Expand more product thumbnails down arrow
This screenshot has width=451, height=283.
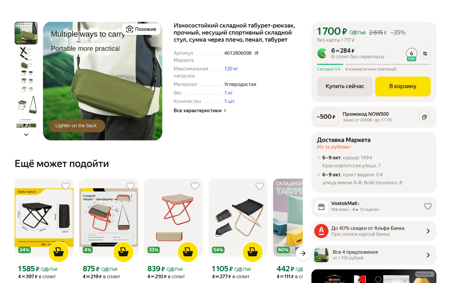click(x=26, y=135)
